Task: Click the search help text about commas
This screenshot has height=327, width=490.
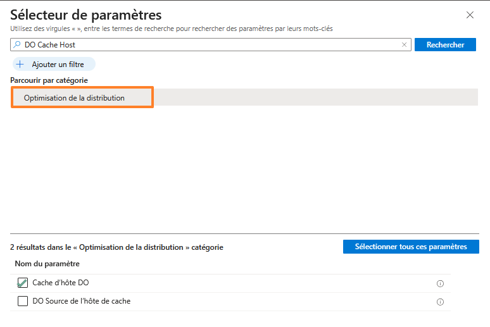Action: pyautogui.click(x=171, y=28)
